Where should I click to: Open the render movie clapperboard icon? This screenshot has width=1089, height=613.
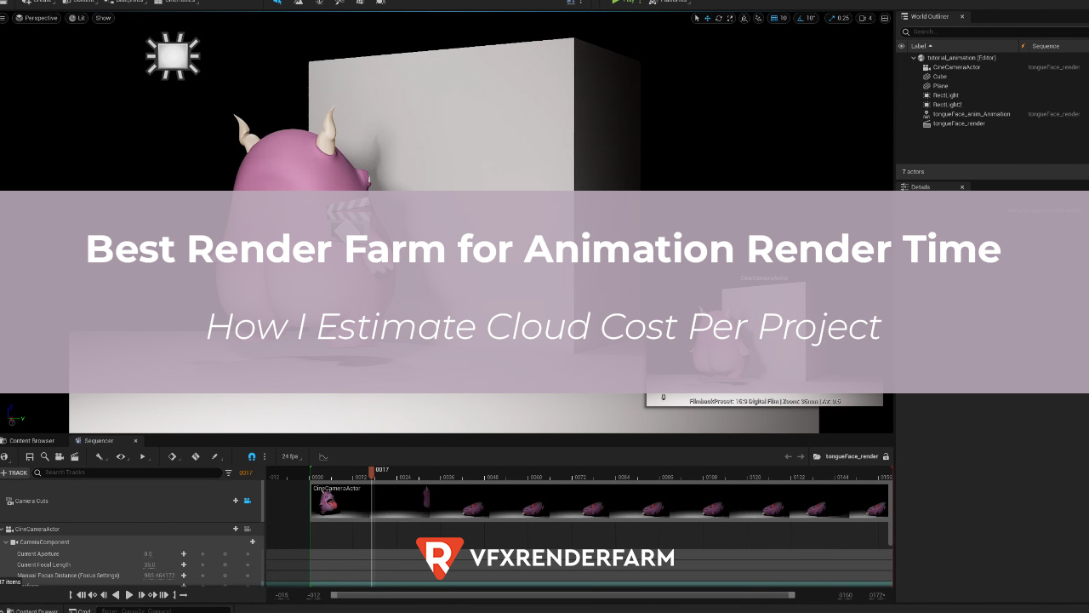[x=75, y=456]
